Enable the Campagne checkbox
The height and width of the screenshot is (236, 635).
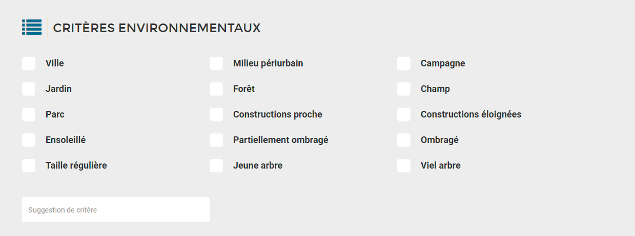(404, 63)
